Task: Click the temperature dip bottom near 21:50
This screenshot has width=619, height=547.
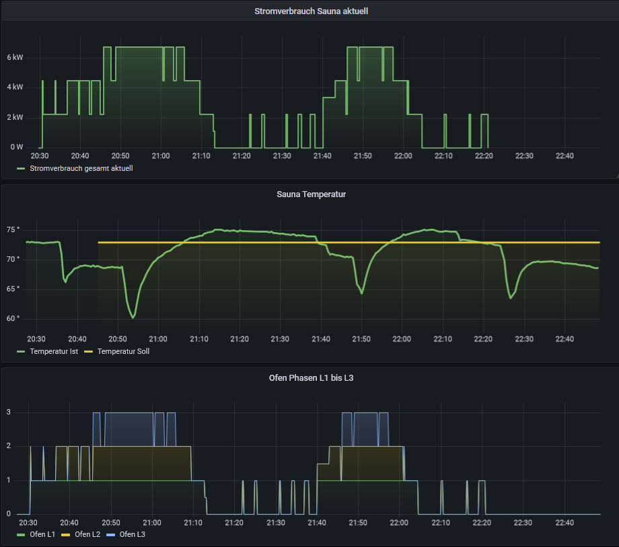Action: click(361, 293)
